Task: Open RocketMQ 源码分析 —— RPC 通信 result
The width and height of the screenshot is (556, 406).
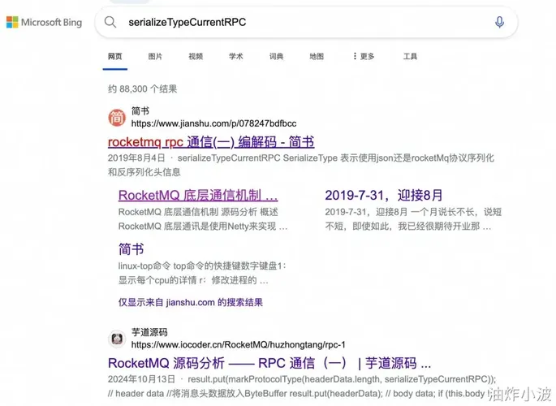Action: [x=269, y=363]
